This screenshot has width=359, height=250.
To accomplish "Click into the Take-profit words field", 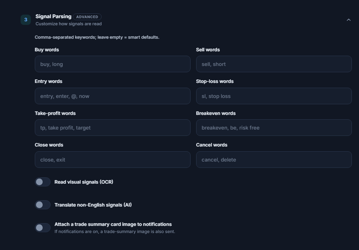I will pos(112,128).
